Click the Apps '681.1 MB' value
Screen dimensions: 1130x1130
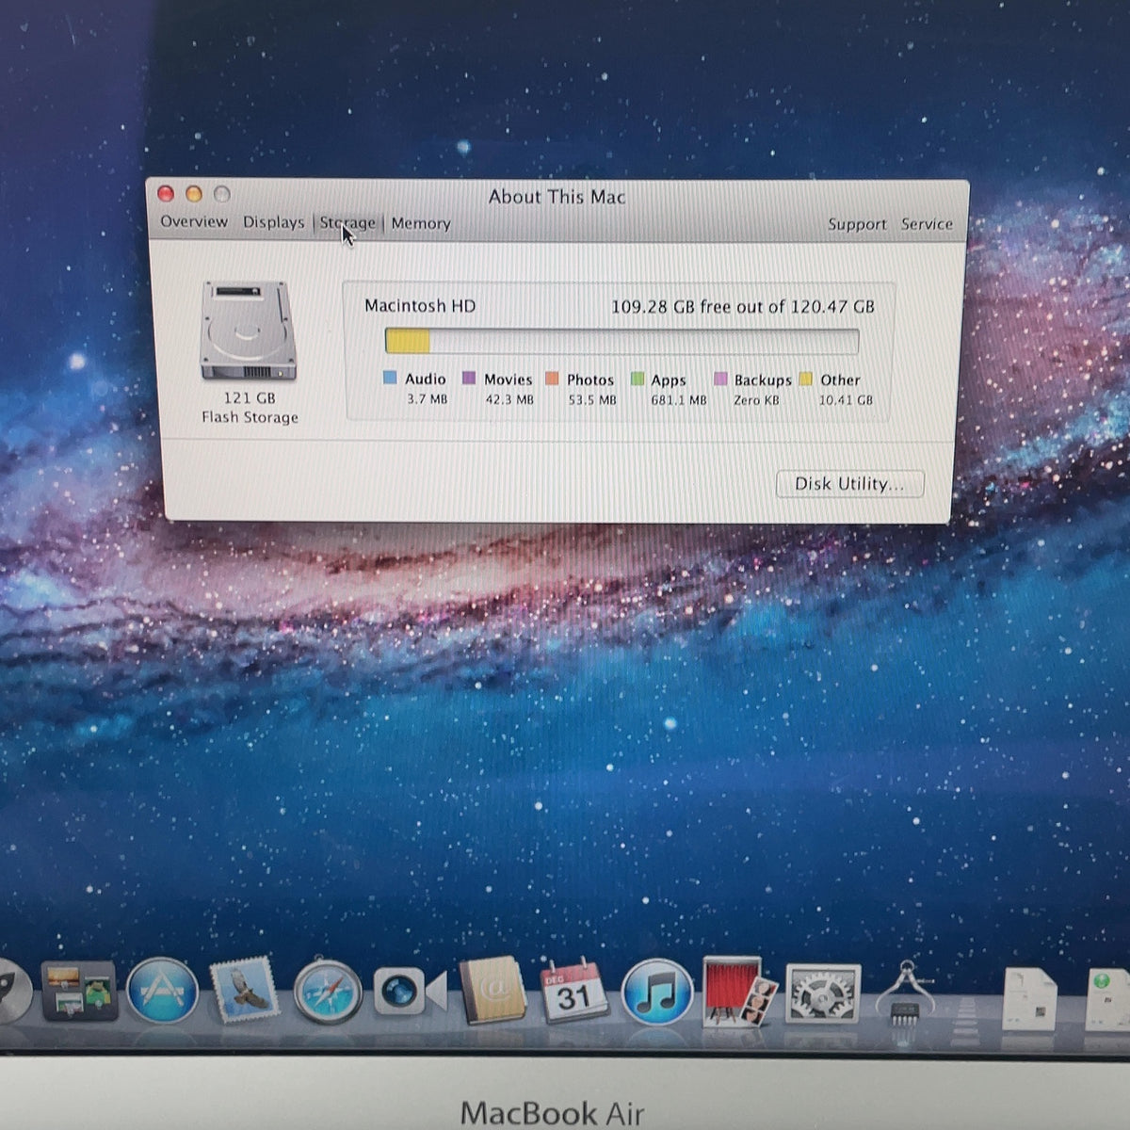click(x=678, y=400)
